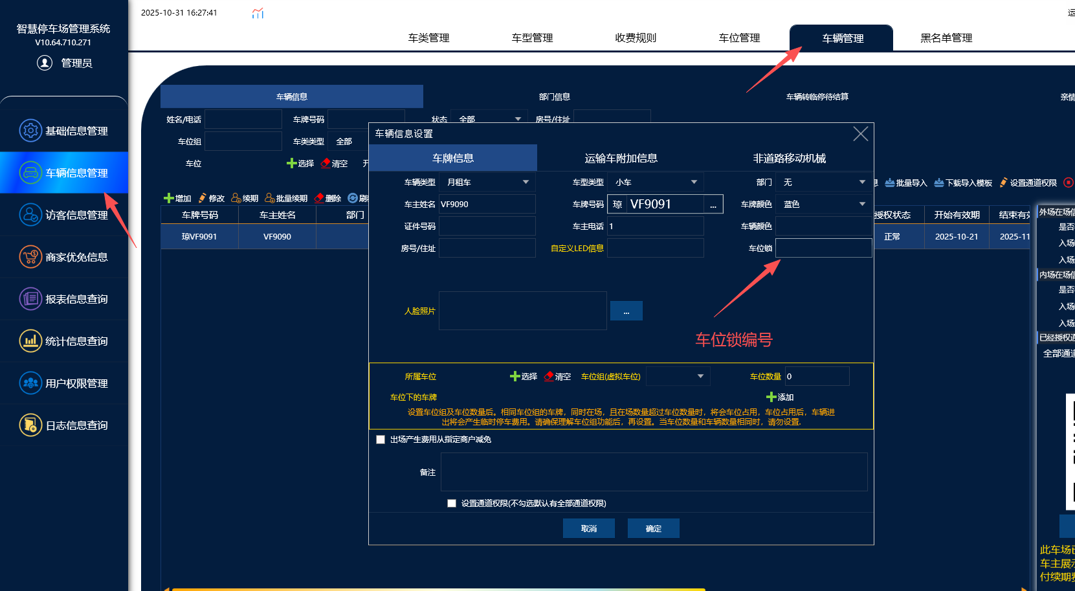The image size is (1075, 591).
Task: Click 下载导入模板 download icon
Action: (939, 183)
